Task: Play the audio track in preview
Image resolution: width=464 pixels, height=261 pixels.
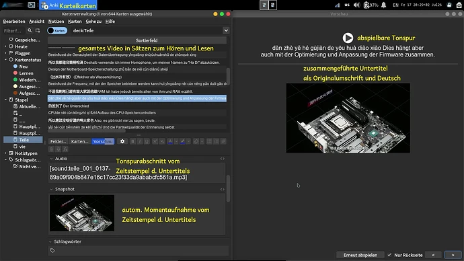Action: pos(348,38)
